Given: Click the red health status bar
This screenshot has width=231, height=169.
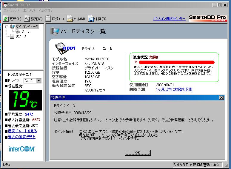Looking at the screenshot, I should [x=177, y=62].
